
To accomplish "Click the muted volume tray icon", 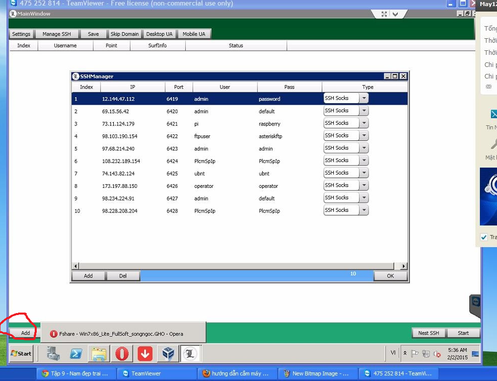I will pyautogui.click(x=437, y=354).
